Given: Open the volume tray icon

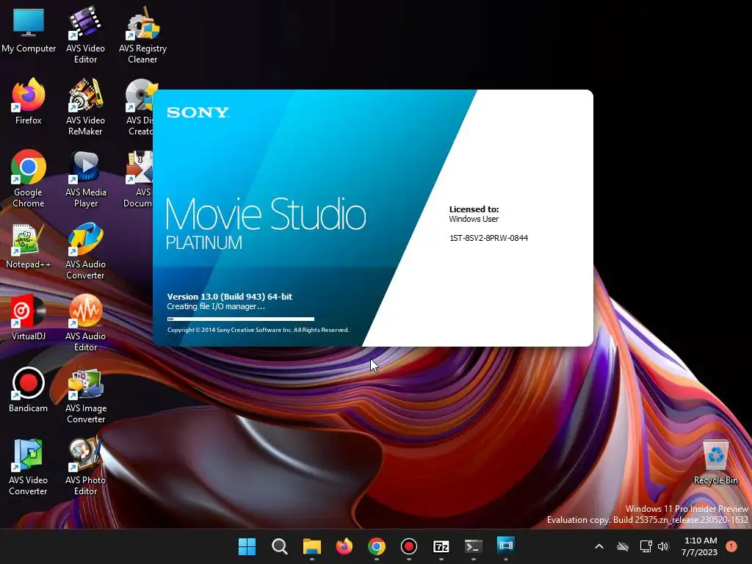Looking at the screenshot, I should (x=663, y=546).
